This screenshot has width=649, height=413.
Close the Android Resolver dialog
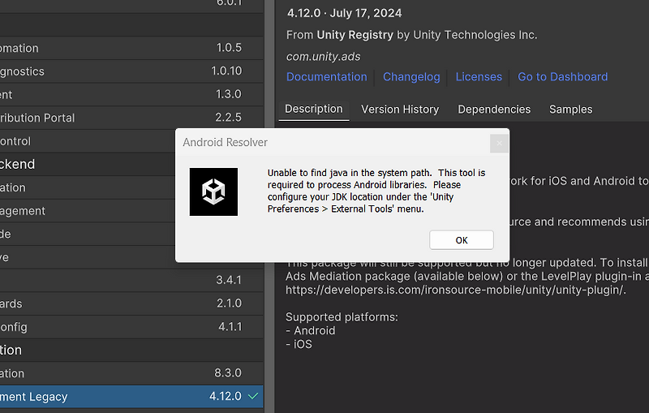[499, 143]
